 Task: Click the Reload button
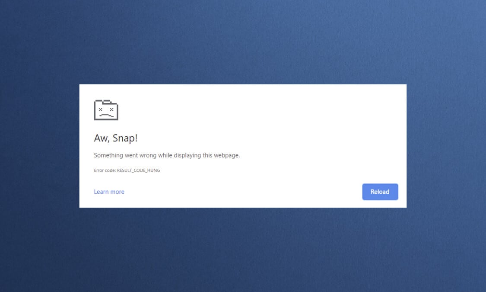click(x=380, y=192)
